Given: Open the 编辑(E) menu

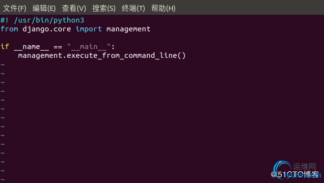Looking at the screenshot, I should tap(44, 8).
